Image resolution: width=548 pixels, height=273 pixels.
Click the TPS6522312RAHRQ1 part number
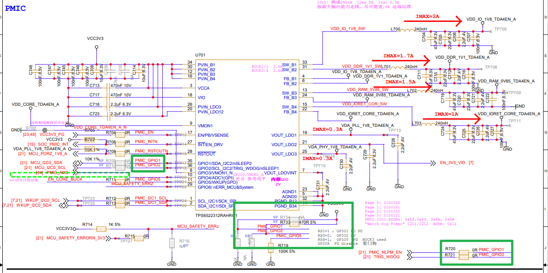tap(216, 215)
